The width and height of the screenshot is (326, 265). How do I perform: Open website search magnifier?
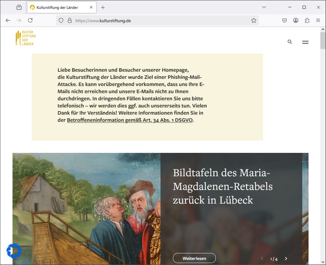[x=290, y=42]
